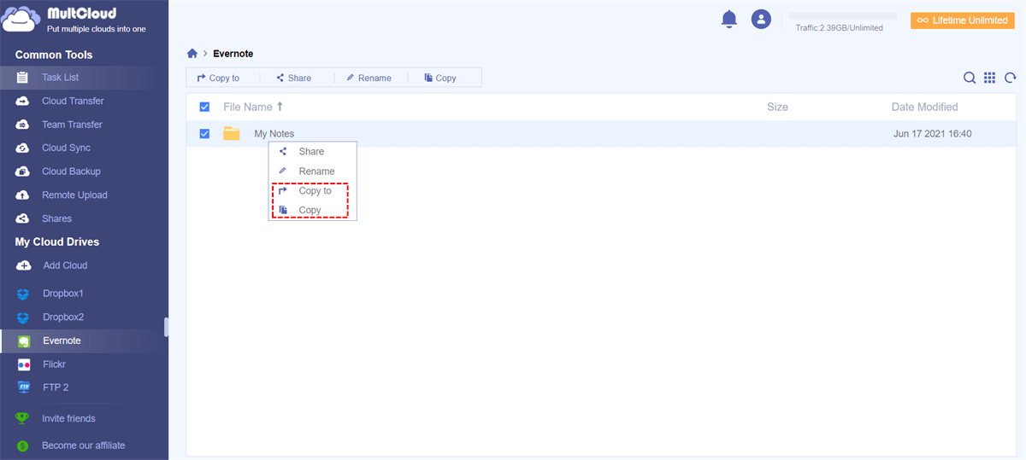Click the Invite friends trophy icon
Screen dimensions: 1026x460
pyautogui.click(x=22, y=418)
